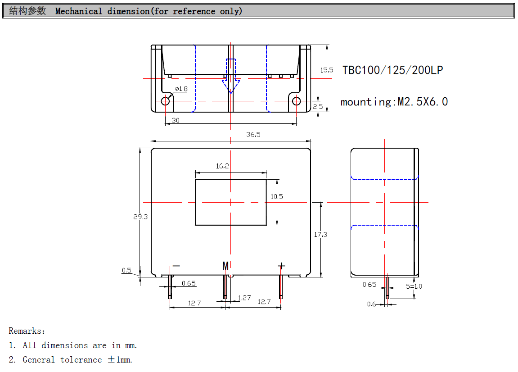The image size is (518, 372).
Task: Select the 36.5 width dimension
Action: pyautogui.click(x=253, y=134)
